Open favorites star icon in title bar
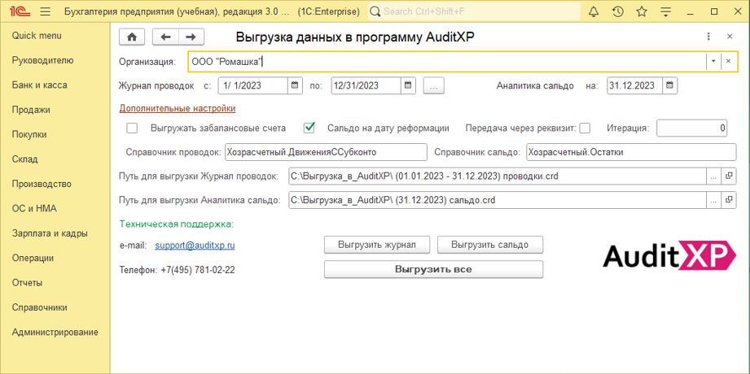Viewport: 750px width, 374px height. tap(642, 11)
